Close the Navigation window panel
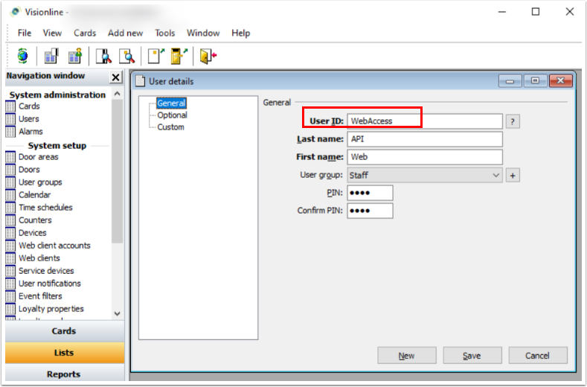Image resolution: width=587 pixels, height=387 pixels. coord(116,77)
